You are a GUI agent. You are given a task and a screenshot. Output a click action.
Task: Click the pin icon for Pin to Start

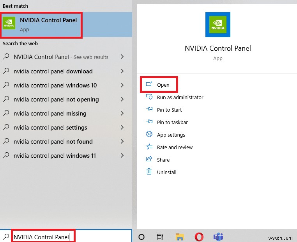tap(149, 109)
